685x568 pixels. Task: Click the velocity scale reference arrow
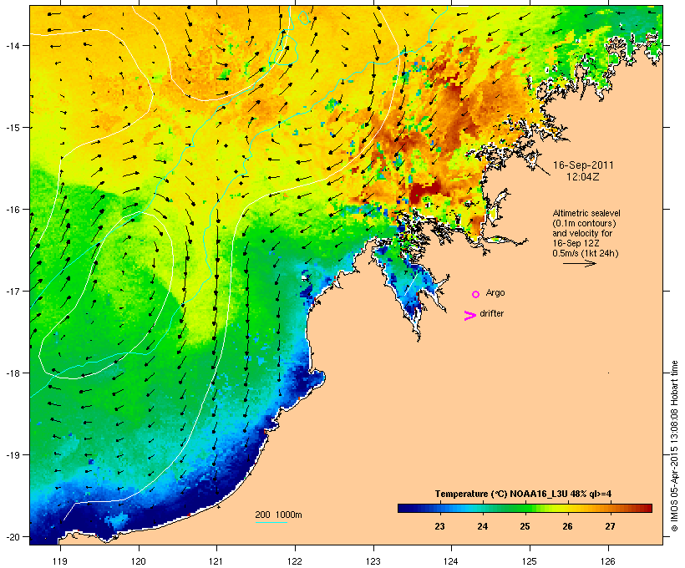point(579,263)
